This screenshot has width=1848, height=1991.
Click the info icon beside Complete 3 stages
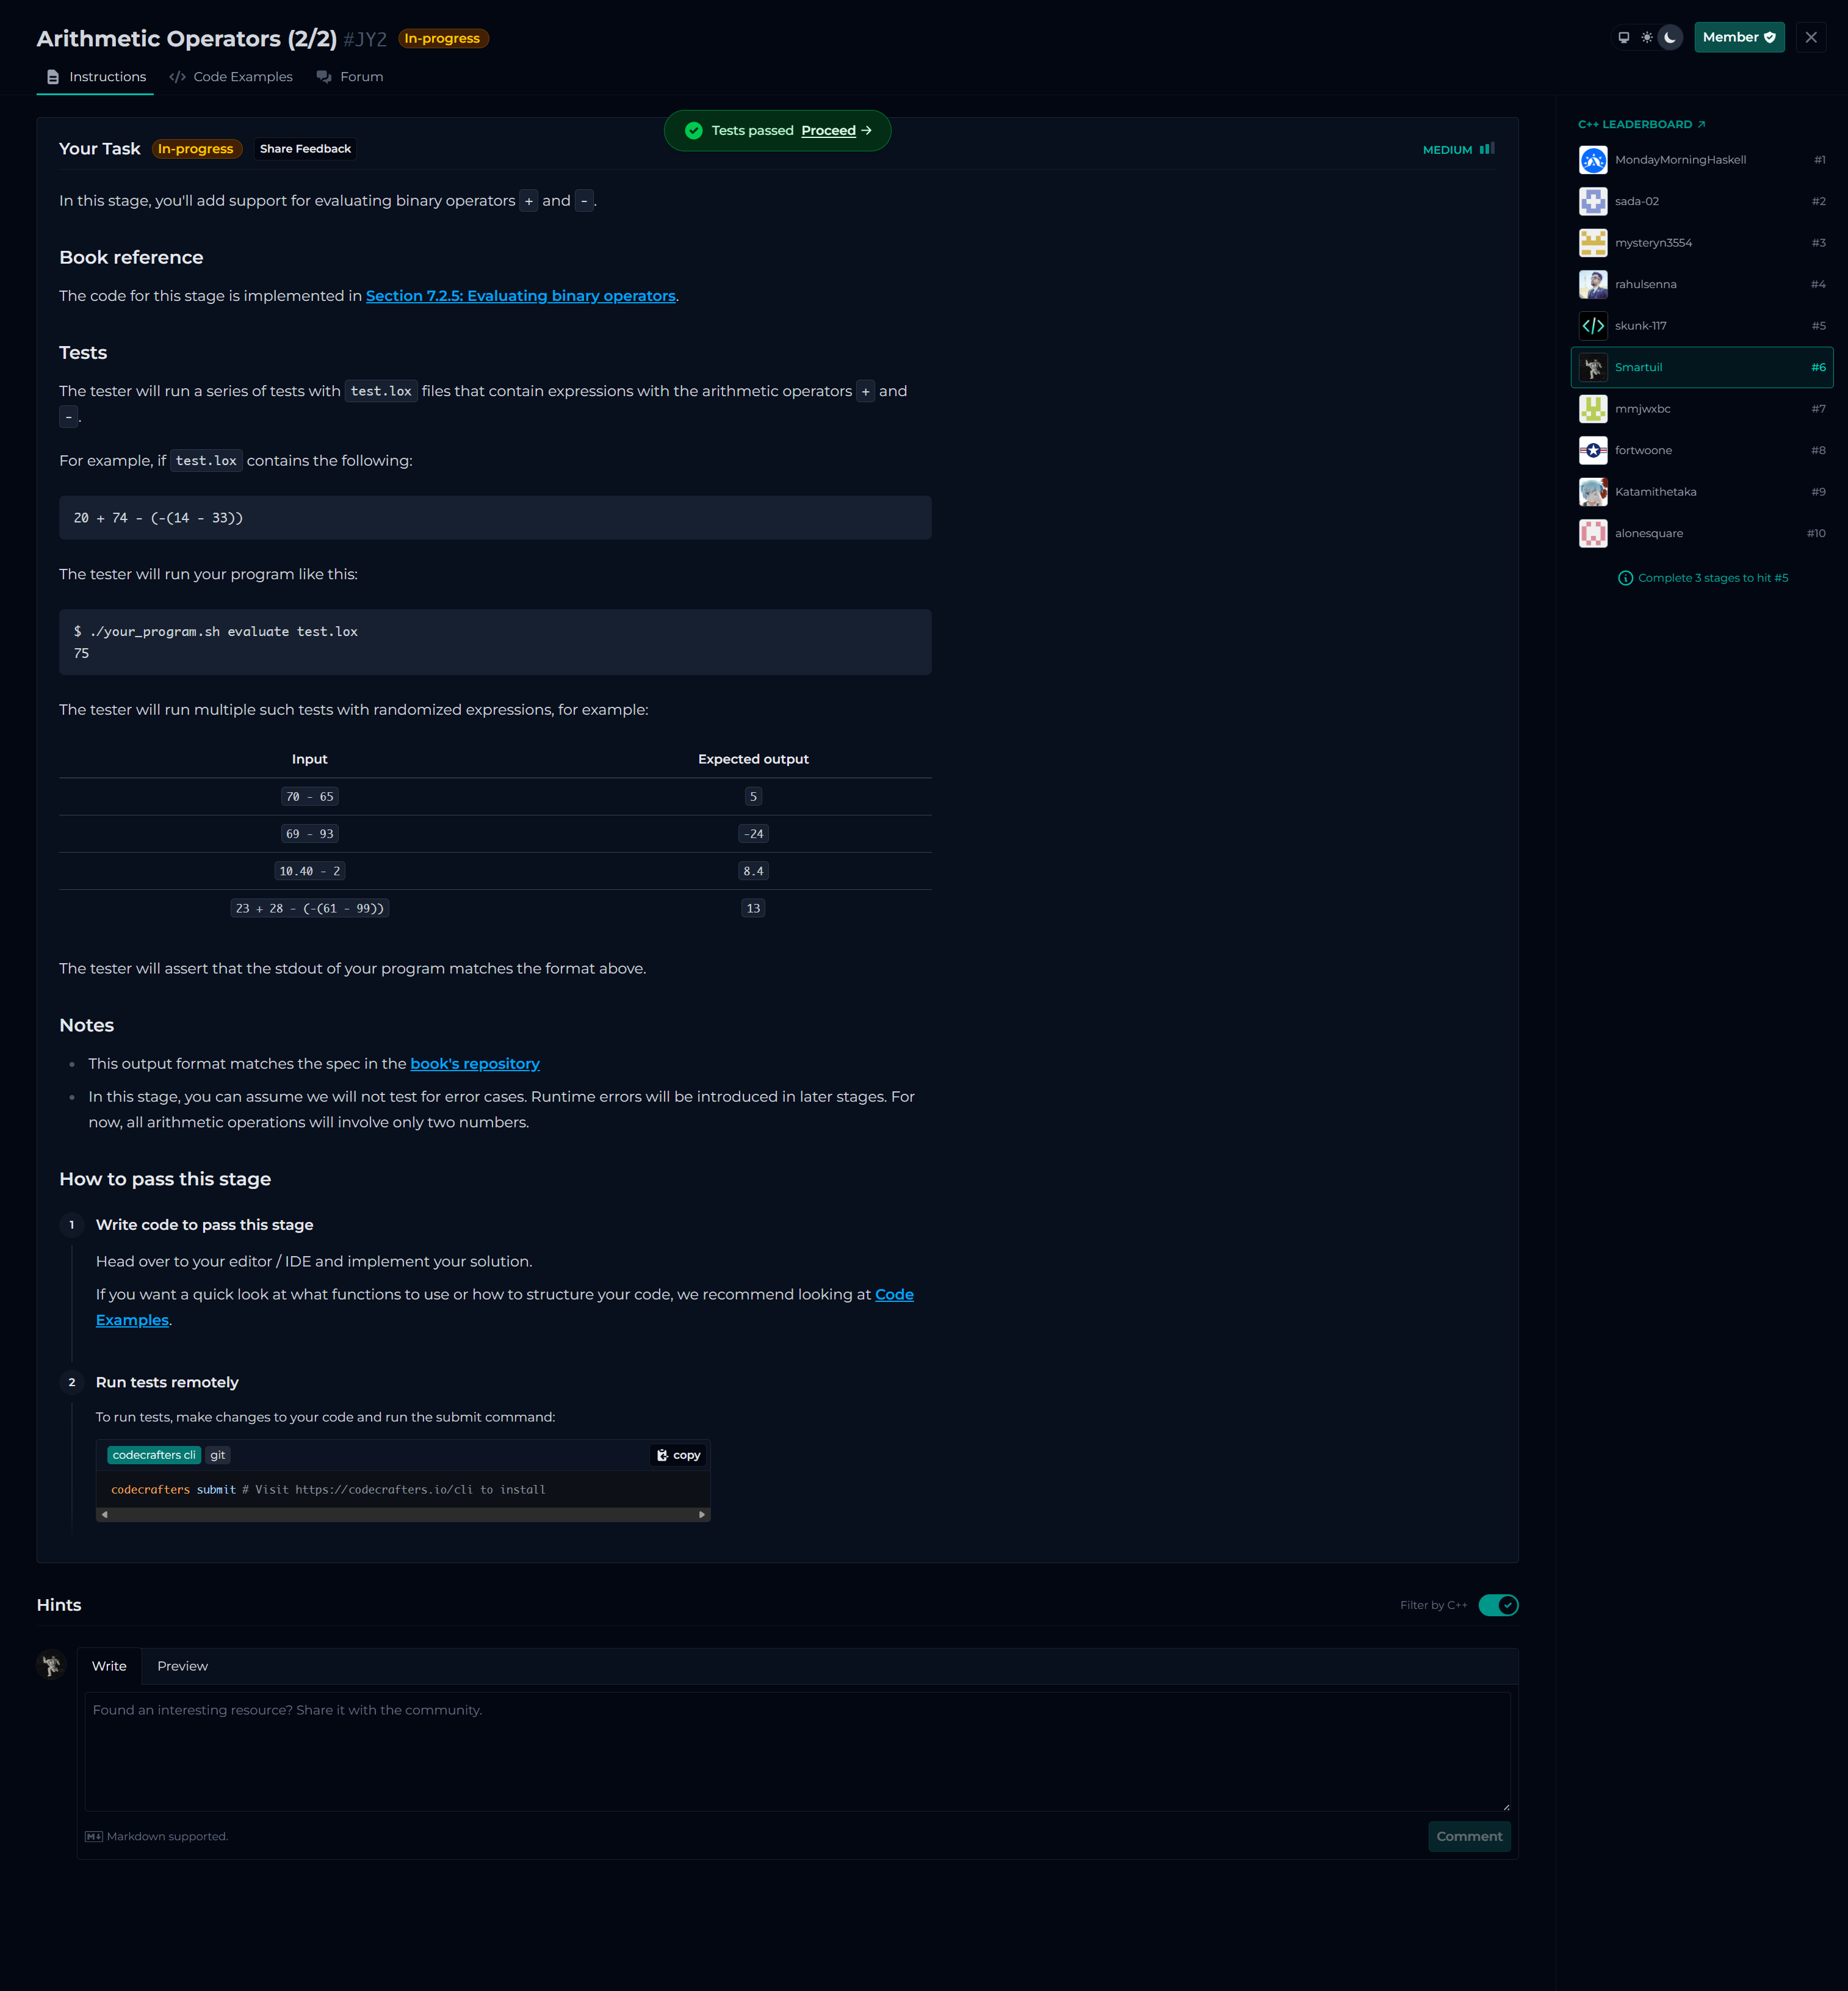[x=1625, y=578]
